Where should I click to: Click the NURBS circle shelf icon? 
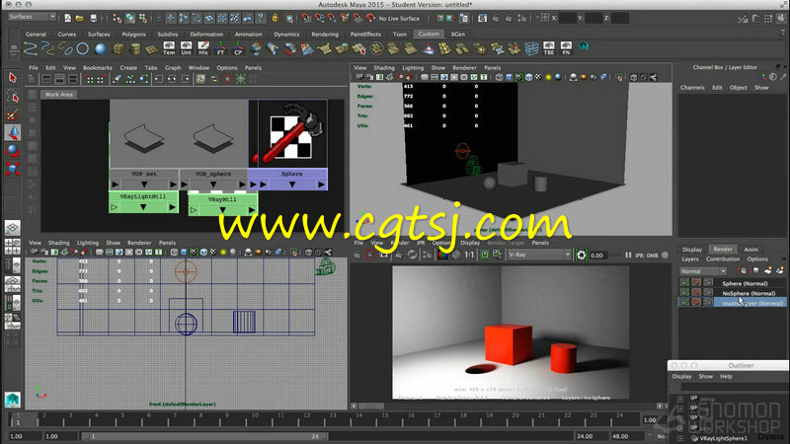coord(83,48)
